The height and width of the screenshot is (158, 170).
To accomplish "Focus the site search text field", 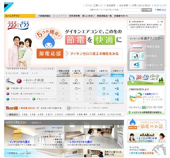I will click(x=131, y=10).
